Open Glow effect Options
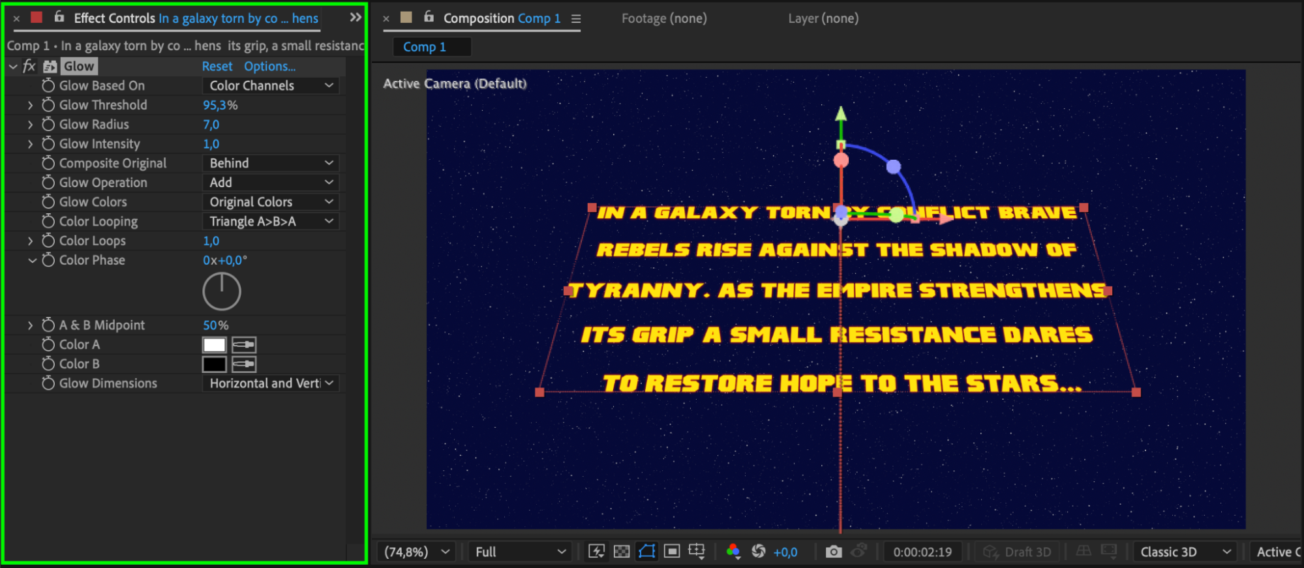This screenshot has height=568, width=1304. pos(269,66)
